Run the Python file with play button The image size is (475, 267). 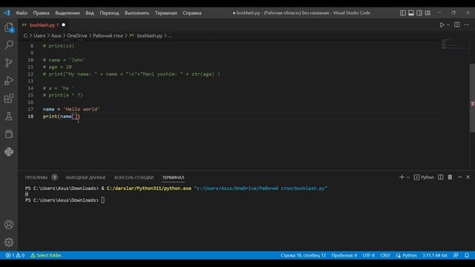(442, 24)
